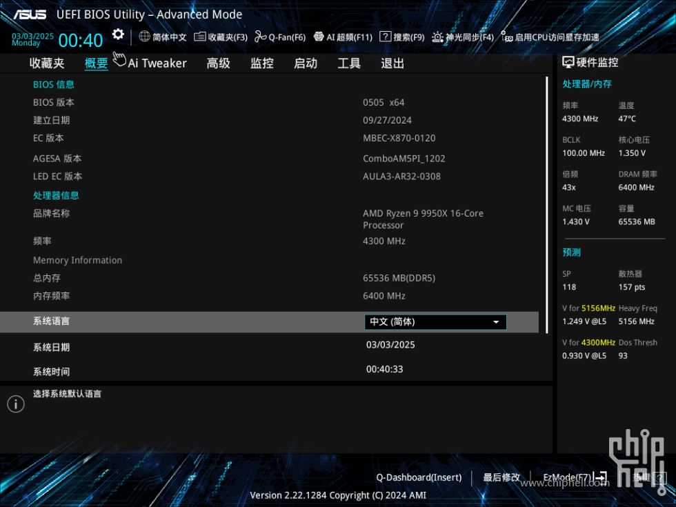Open the 监控 tab

point(262,63)
